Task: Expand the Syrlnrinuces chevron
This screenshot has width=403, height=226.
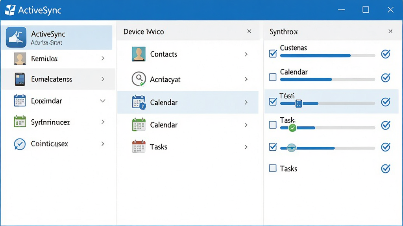Action: pyautogui.click(x=103, y=122)
